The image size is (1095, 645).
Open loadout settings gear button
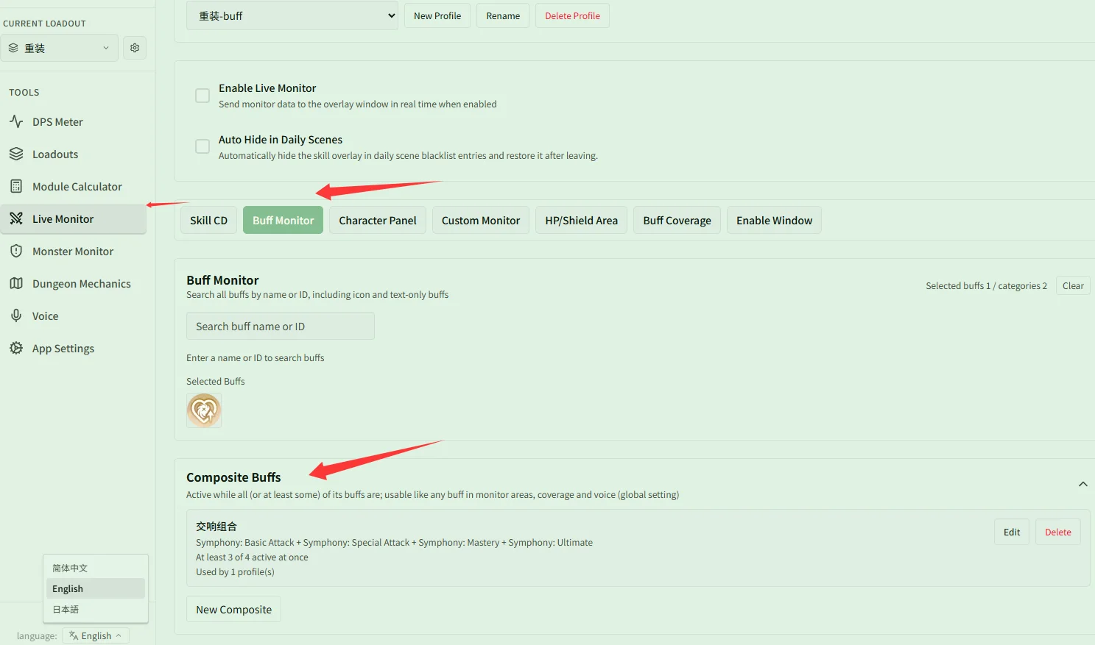135,48
